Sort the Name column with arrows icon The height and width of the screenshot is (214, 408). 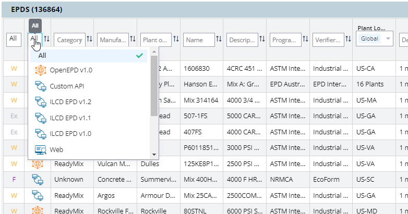(219, 40)
